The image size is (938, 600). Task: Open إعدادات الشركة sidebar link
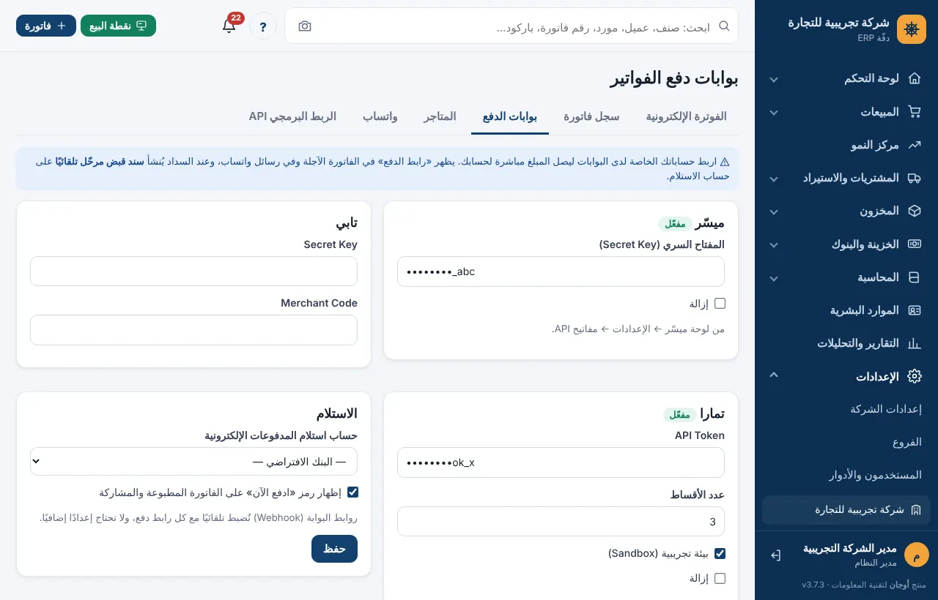(x=885, y=409)
